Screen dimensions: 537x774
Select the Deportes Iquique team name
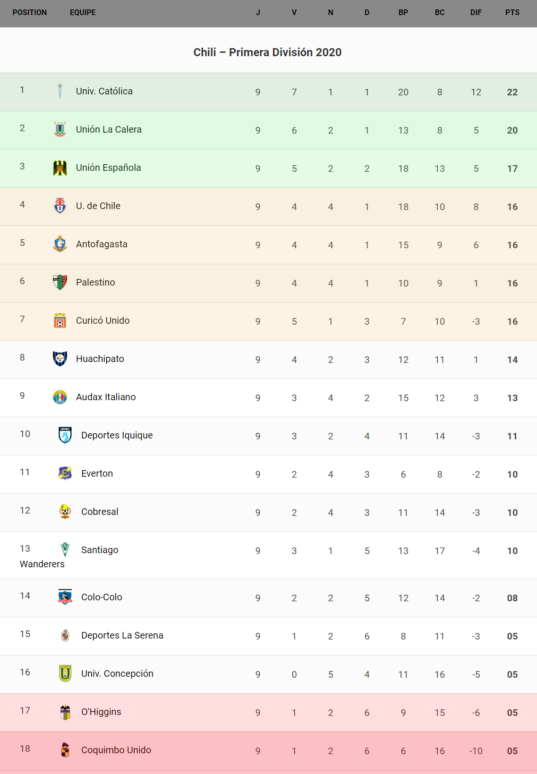(117, 435)
